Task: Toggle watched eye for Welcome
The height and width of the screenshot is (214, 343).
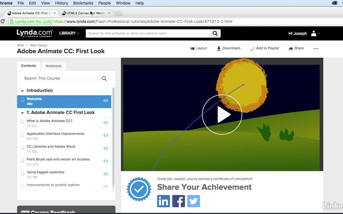Action: [106, 101]
